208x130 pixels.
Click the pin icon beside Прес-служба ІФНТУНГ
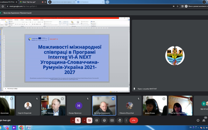click(x=134, y=89)
